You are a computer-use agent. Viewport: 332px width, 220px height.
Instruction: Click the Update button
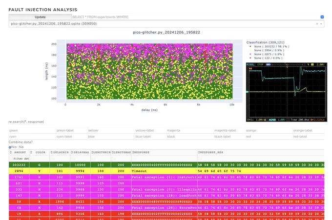pyautogui.click(x=40, y=17)
